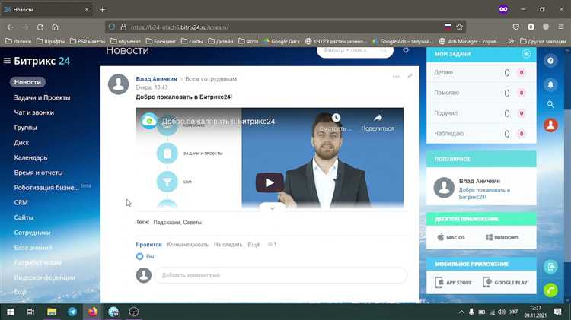
Task: Download the Mac OS desktop app
Action: pos(451,237)
